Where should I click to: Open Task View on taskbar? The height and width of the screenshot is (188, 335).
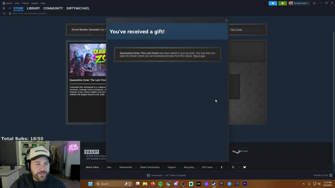click(x=137, y=184)
